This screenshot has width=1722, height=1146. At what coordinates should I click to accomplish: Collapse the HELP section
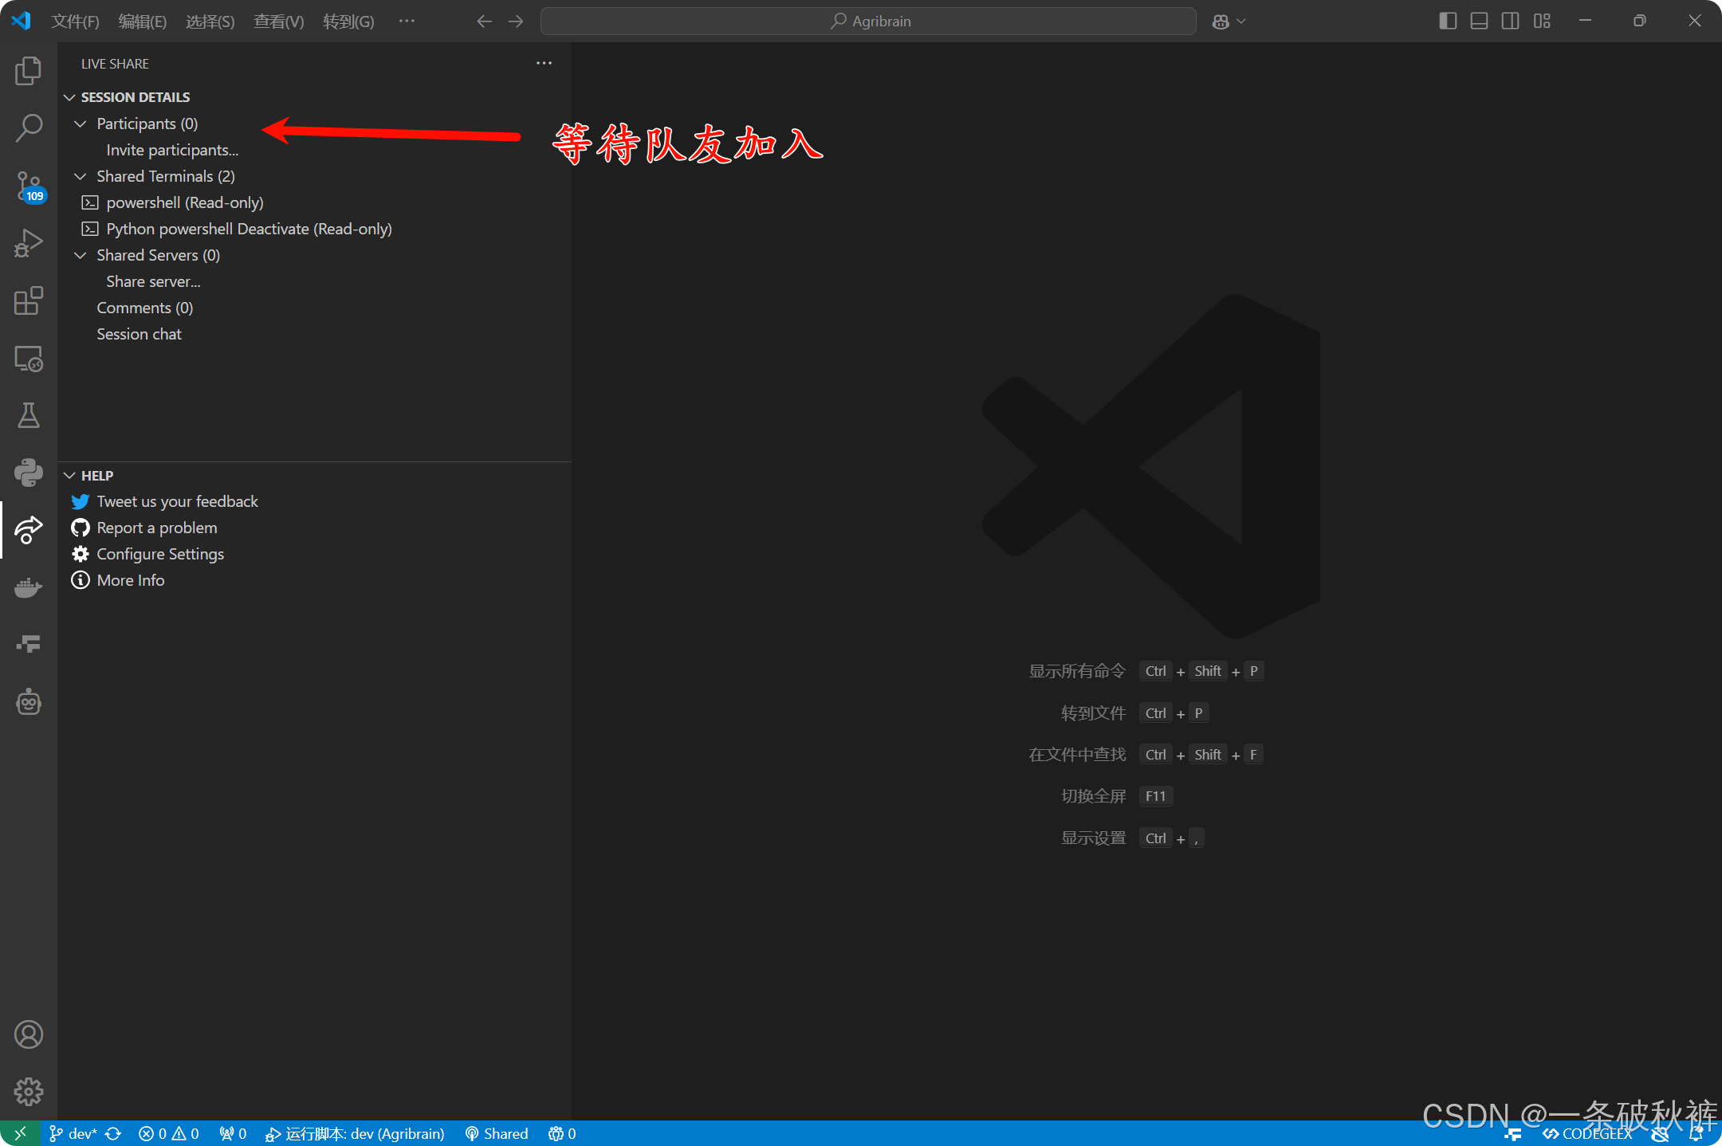(x=69, y=476)
